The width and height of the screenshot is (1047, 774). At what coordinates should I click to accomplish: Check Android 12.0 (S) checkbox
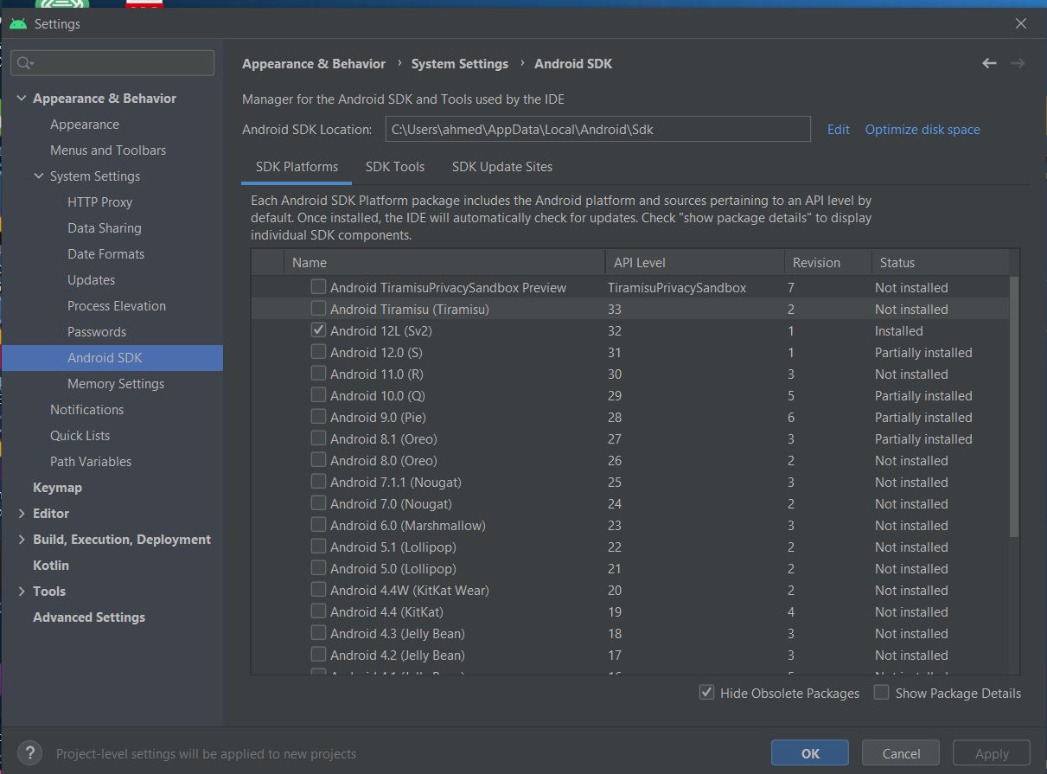pos(319,351)
